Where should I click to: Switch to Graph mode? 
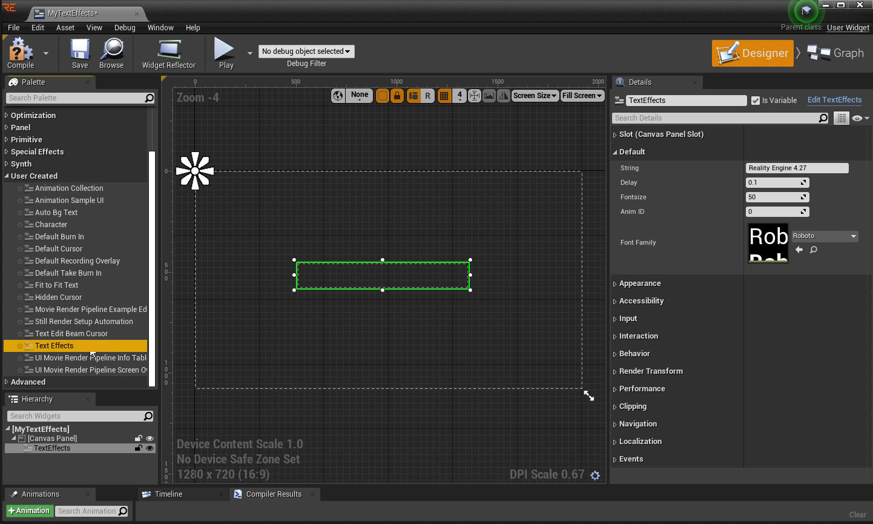836,53
